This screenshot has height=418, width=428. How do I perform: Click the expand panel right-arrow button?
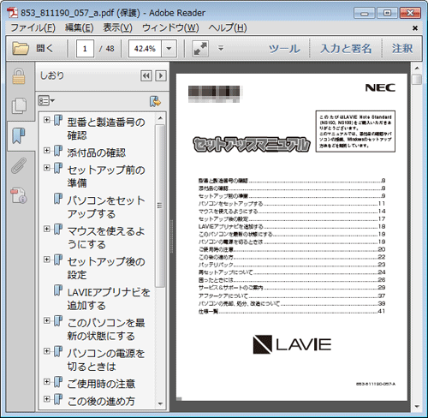tap(161, 76)
